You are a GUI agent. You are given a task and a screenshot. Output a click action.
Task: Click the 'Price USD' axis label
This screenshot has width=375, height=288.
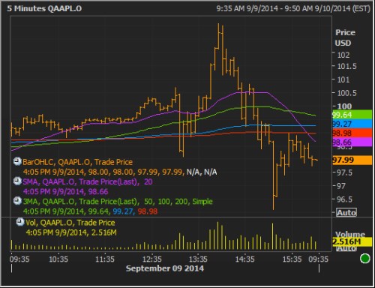345,37
